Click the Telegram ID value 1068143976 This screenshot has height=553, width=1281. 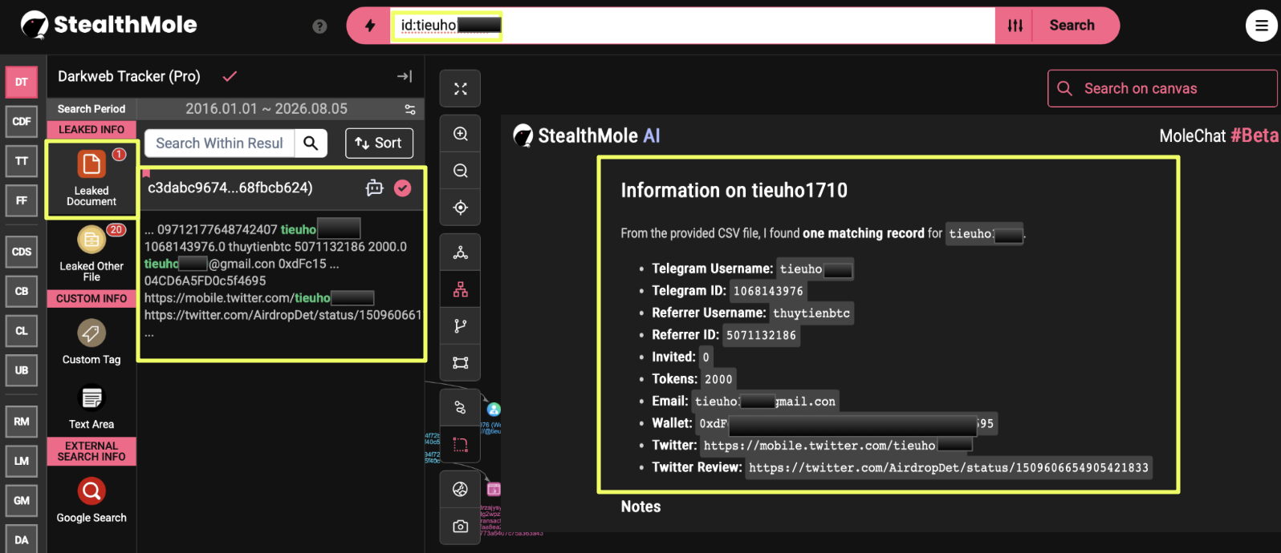[x=768, y=292]
